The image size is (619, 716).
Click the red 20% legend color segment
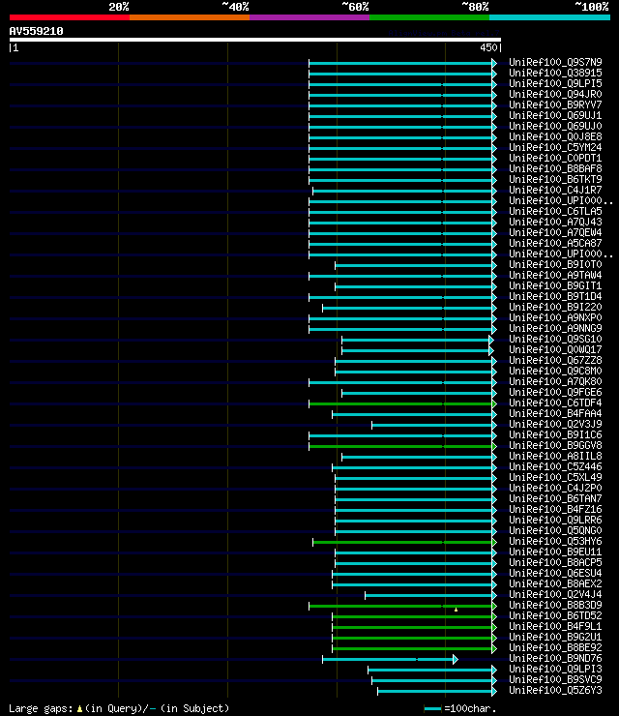click(x=70, y=17)
